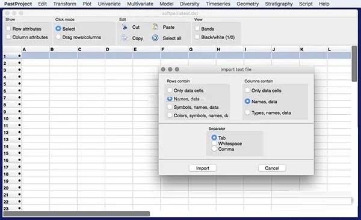Screen dimensions: 361x220
Task: Open the Model menu
Action: click(167, 4)
